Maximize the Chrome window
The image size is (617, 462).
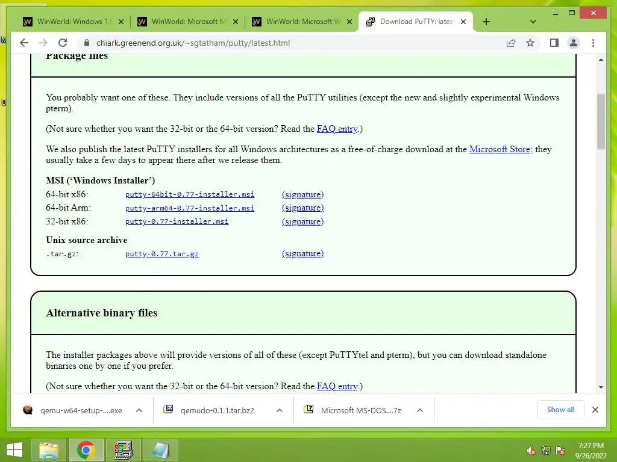[x=572, y=13]
